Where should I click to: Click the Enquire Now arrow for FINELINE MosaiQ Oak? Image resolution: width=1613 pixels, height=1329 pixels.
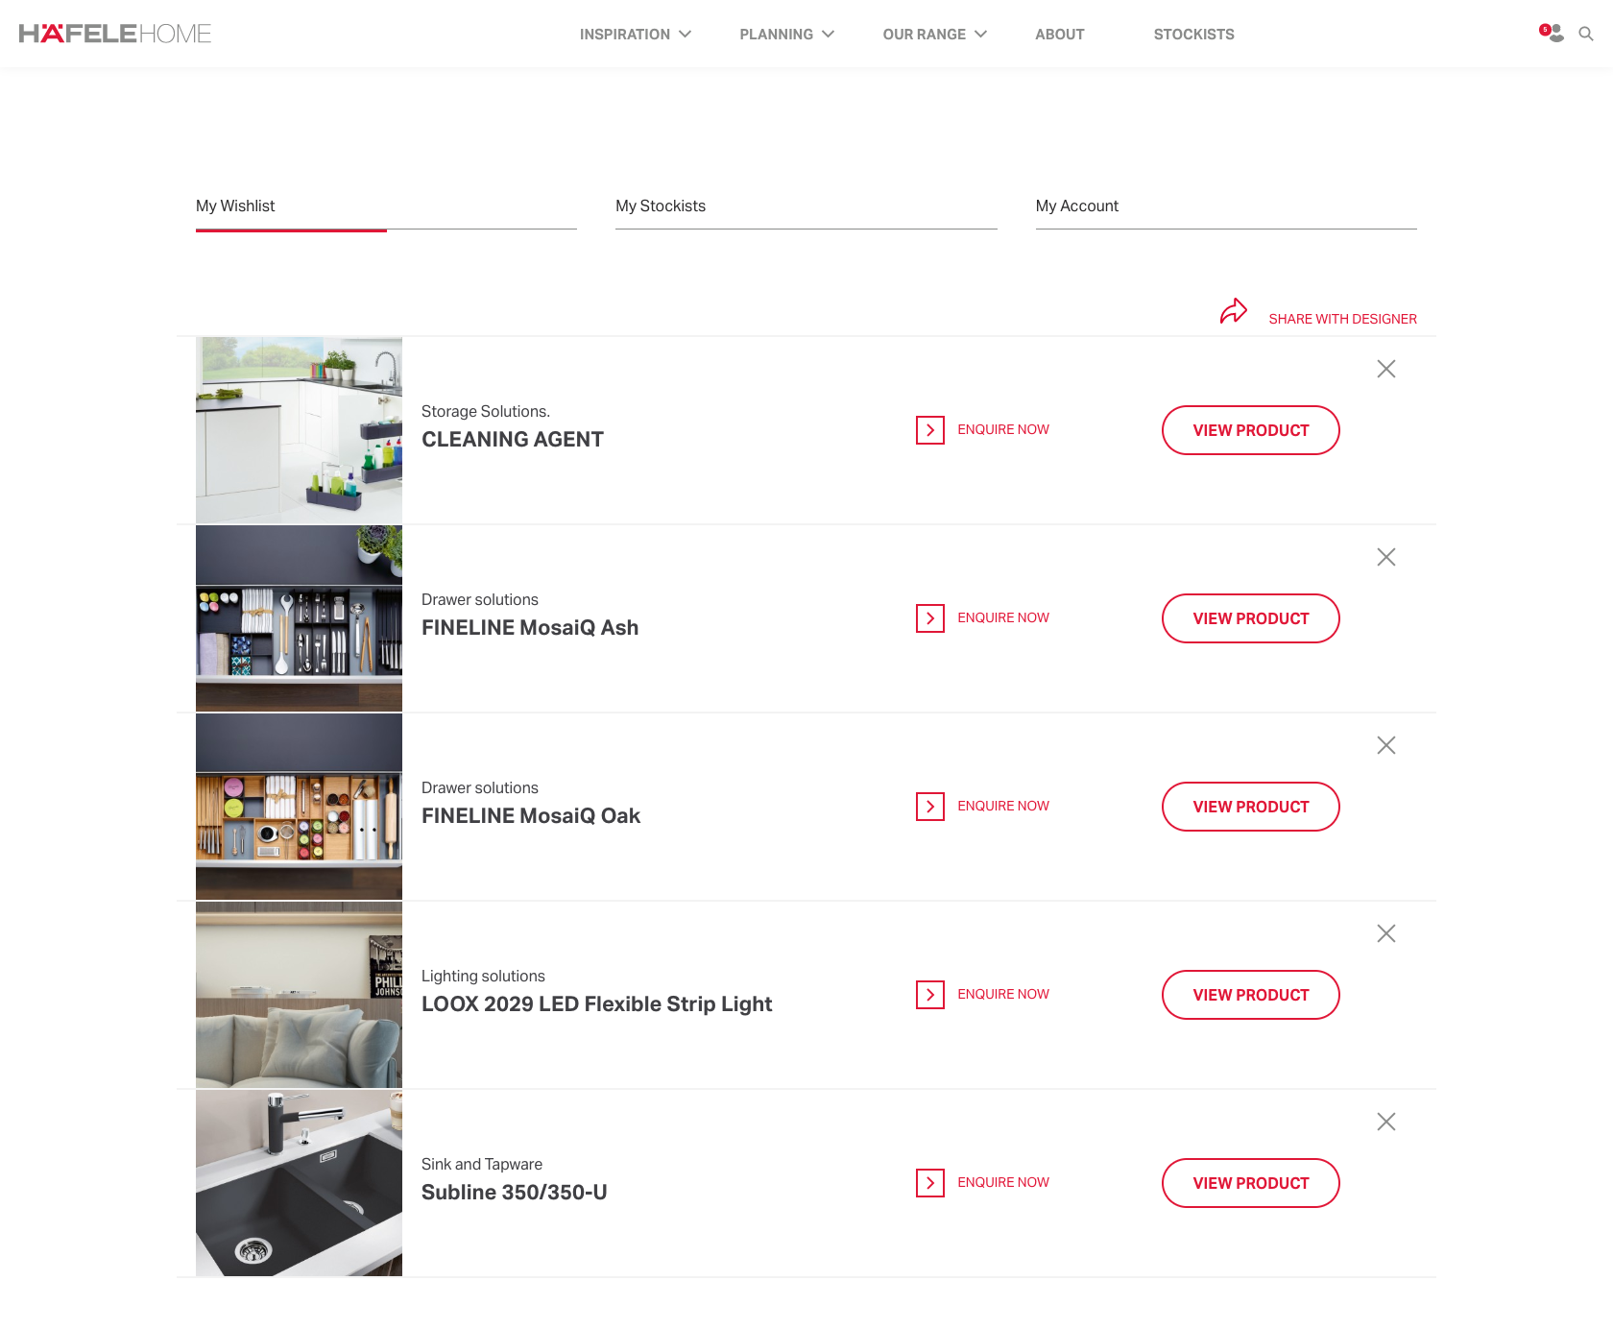click(929, 806)
